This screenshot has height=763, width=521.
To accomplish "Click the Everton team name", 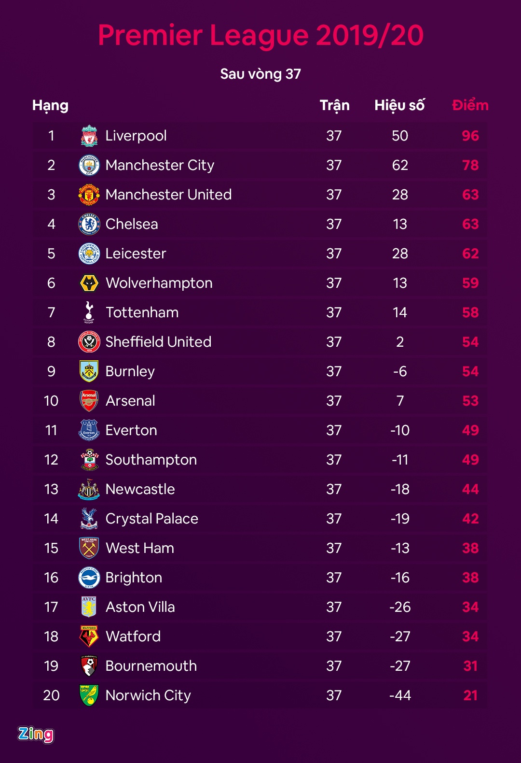I will [x=131, y=430].
